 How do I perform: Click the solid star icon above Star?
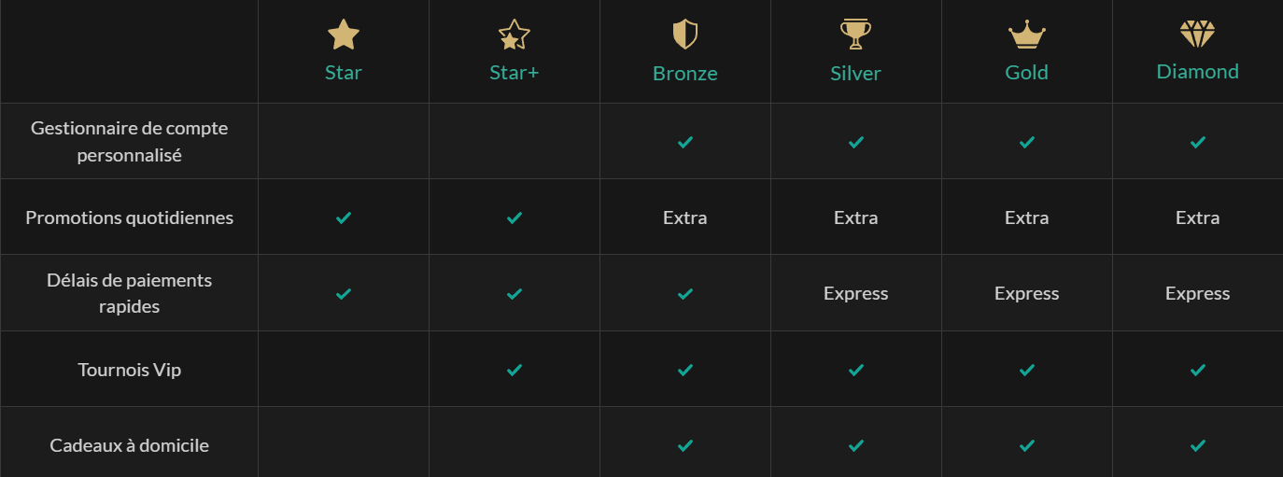[x=344, y=35]
